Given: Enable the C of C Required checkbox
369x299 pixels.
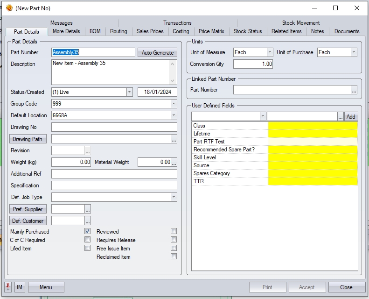Looking at the screenshot, I should (87, 240).
